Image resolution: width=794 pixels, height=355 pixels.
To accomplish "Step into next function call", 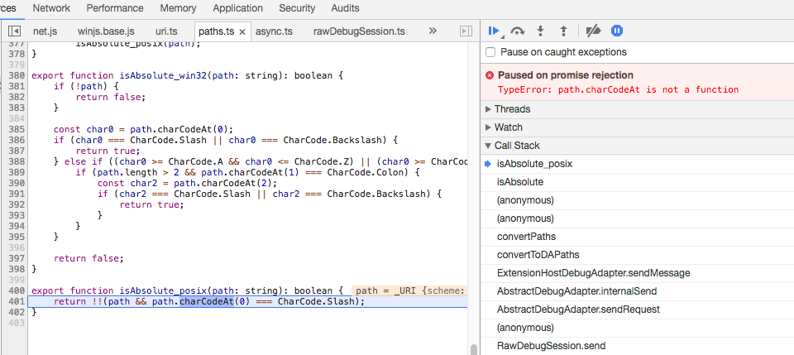I will coord(540,31).
